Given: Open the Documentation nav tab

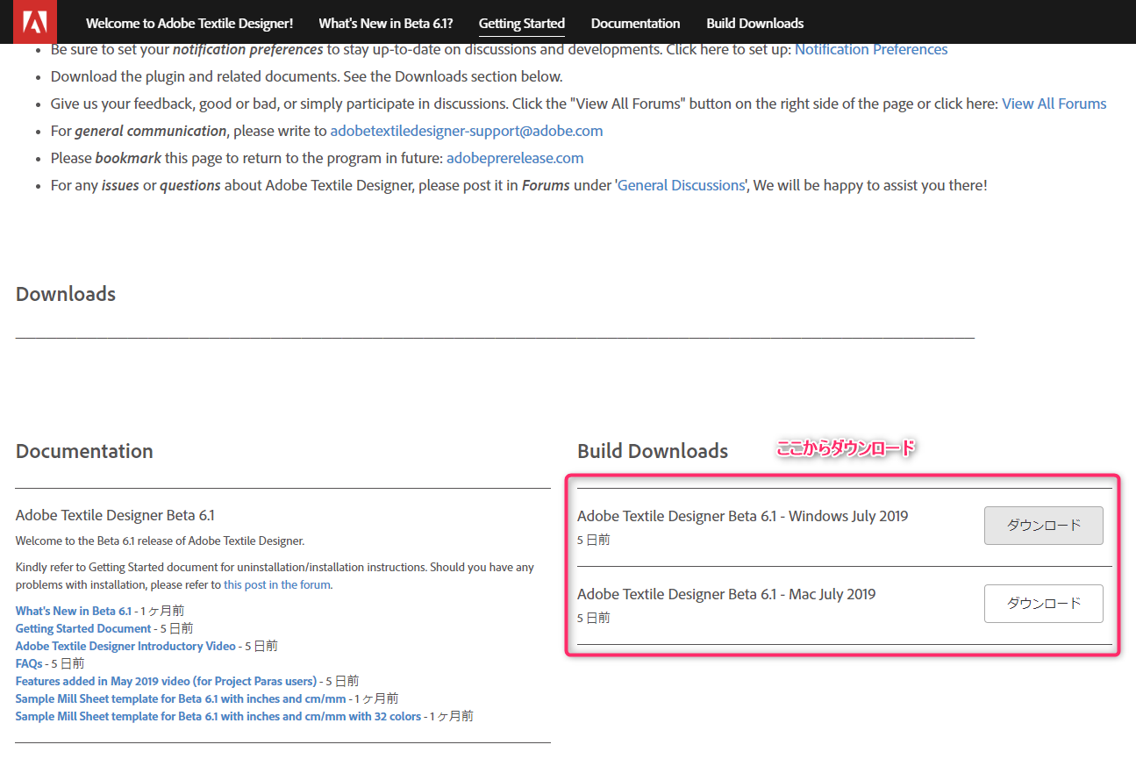Looking at the screenshot, I should point(635,24).
